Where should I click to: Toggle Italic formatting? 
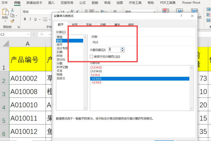point(30,19)
